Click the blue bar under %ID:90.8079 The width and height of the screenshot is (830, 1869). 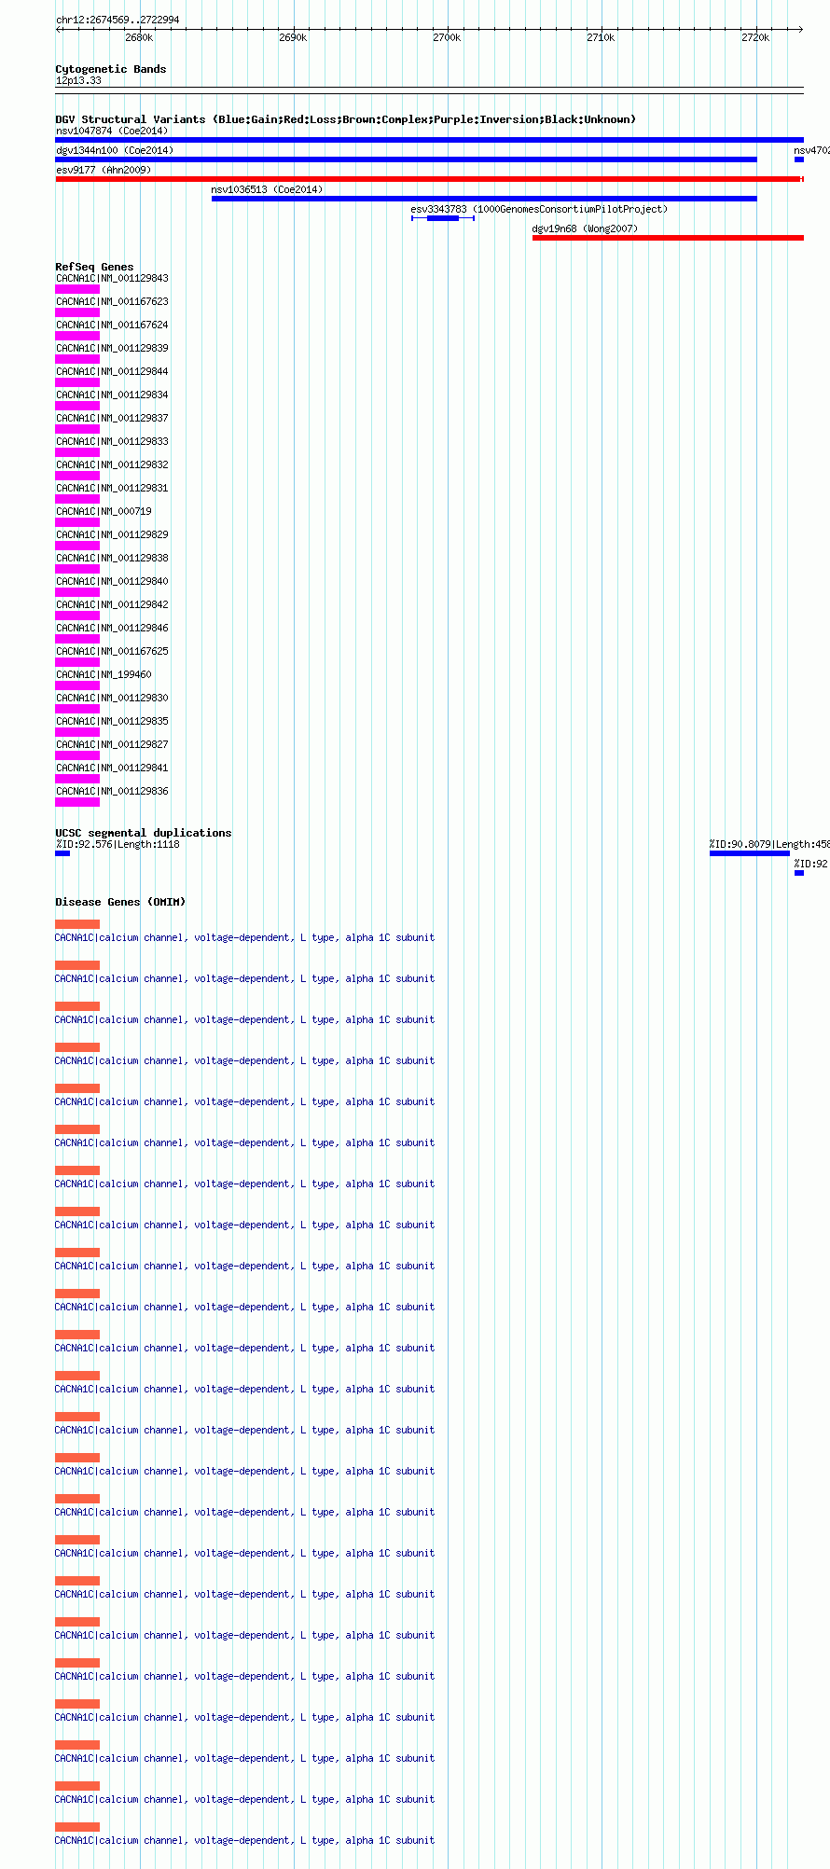pyautogui.click(x=750, y=853)
